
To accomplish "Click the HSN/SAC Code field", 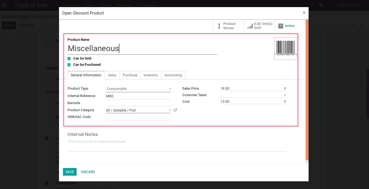I will 138,117.
